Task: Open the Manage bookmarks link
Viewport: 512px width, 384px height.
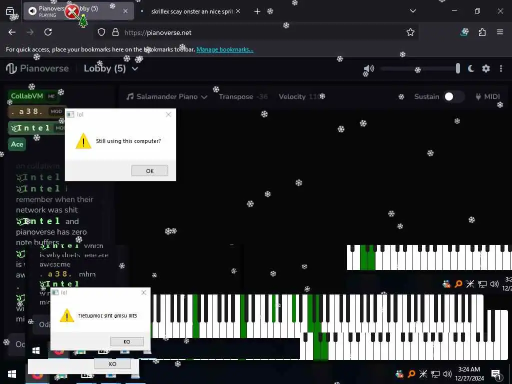Action: [224, 49]
